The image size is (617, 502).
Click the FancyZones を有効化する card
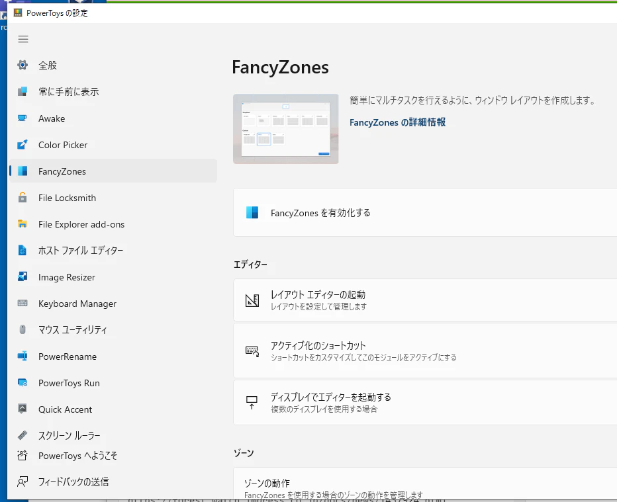425,212
